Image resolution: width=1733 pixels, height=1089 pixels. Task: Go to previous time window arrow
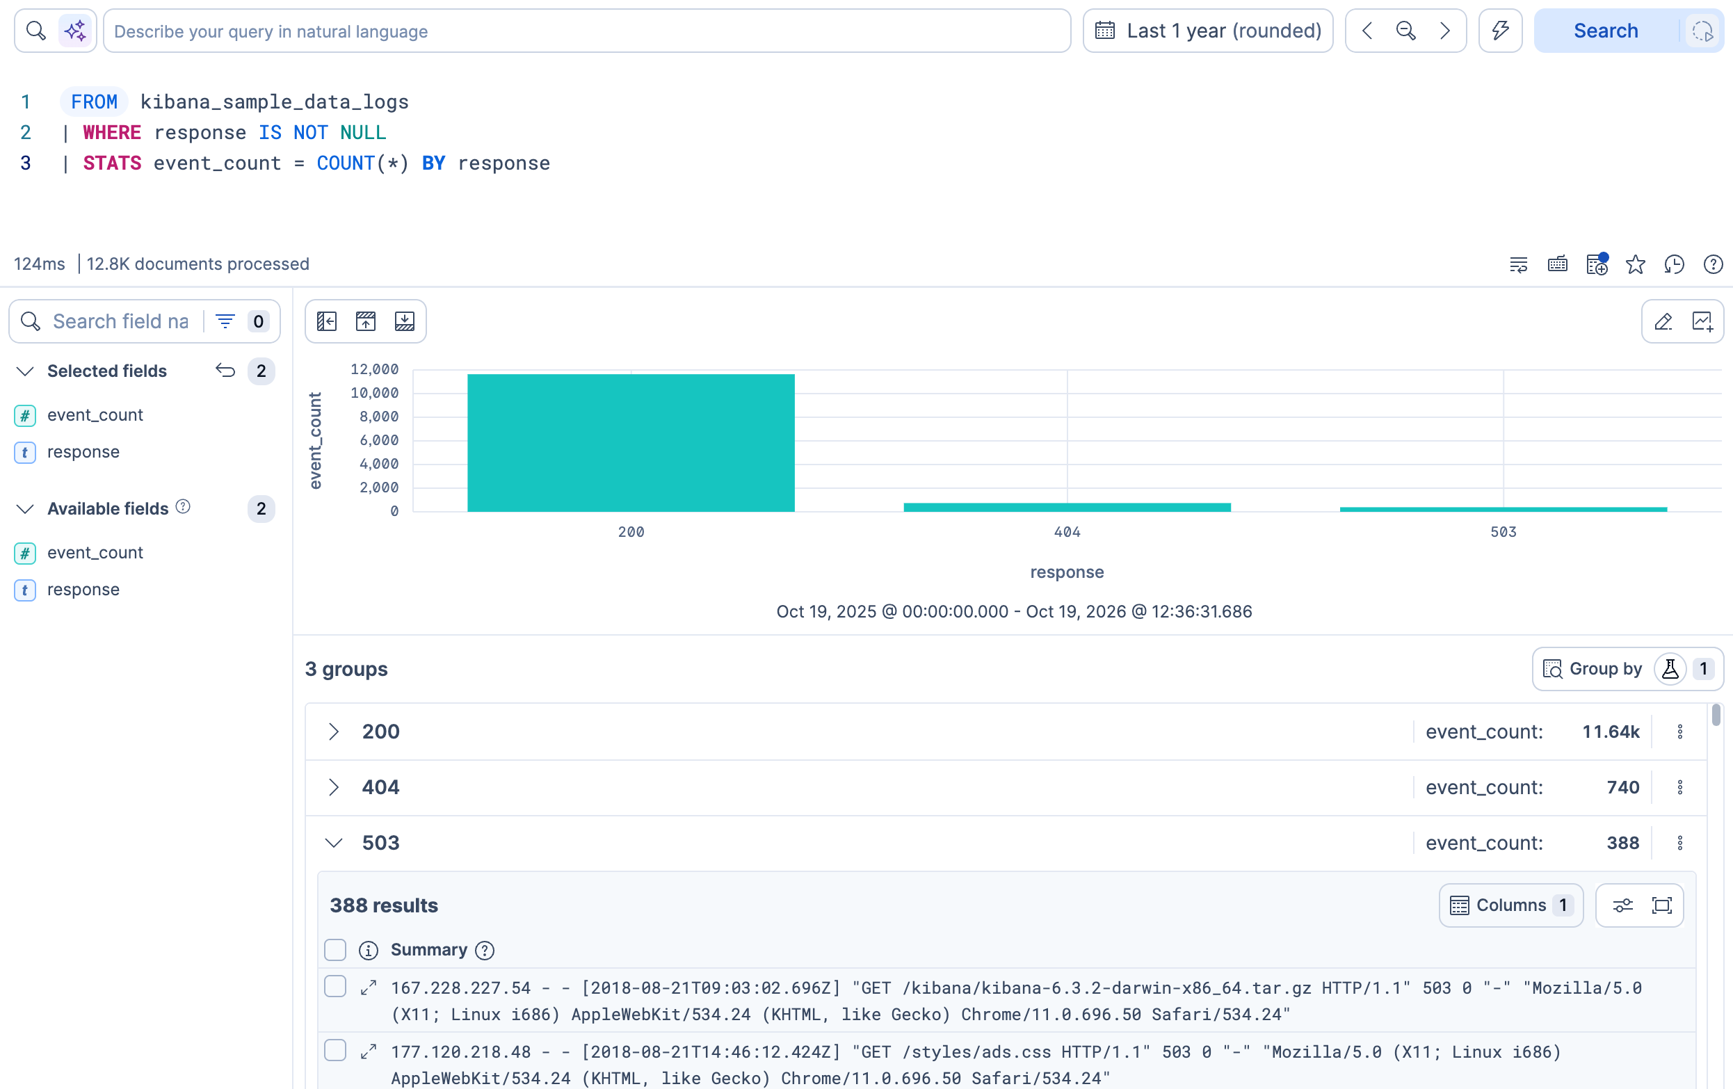[1367, 31]
